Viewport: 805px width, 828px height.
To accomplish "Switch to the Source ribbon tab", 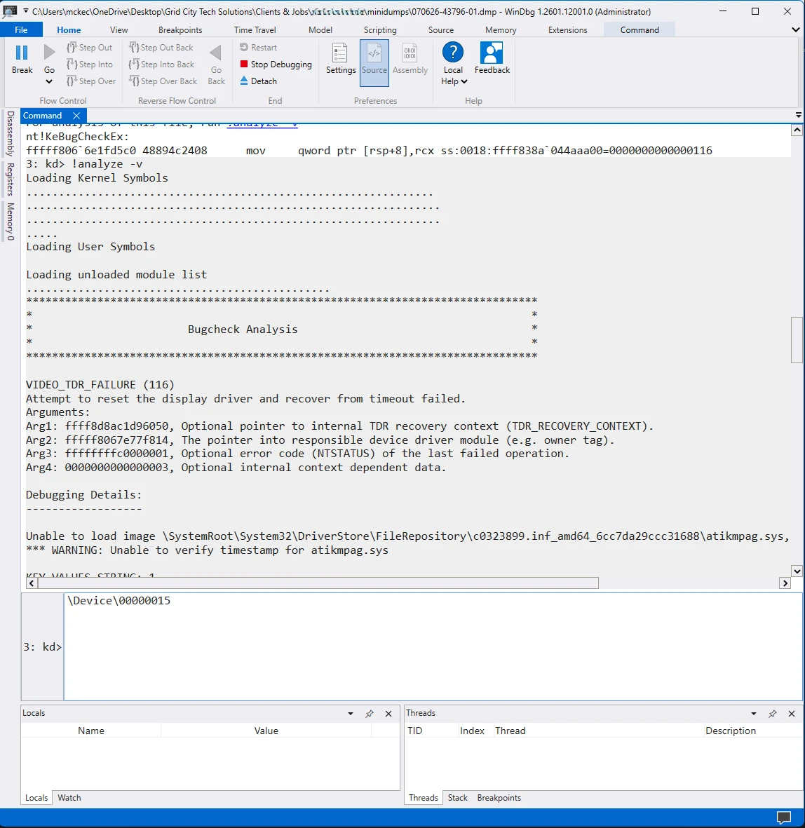I will coord(440,30).
